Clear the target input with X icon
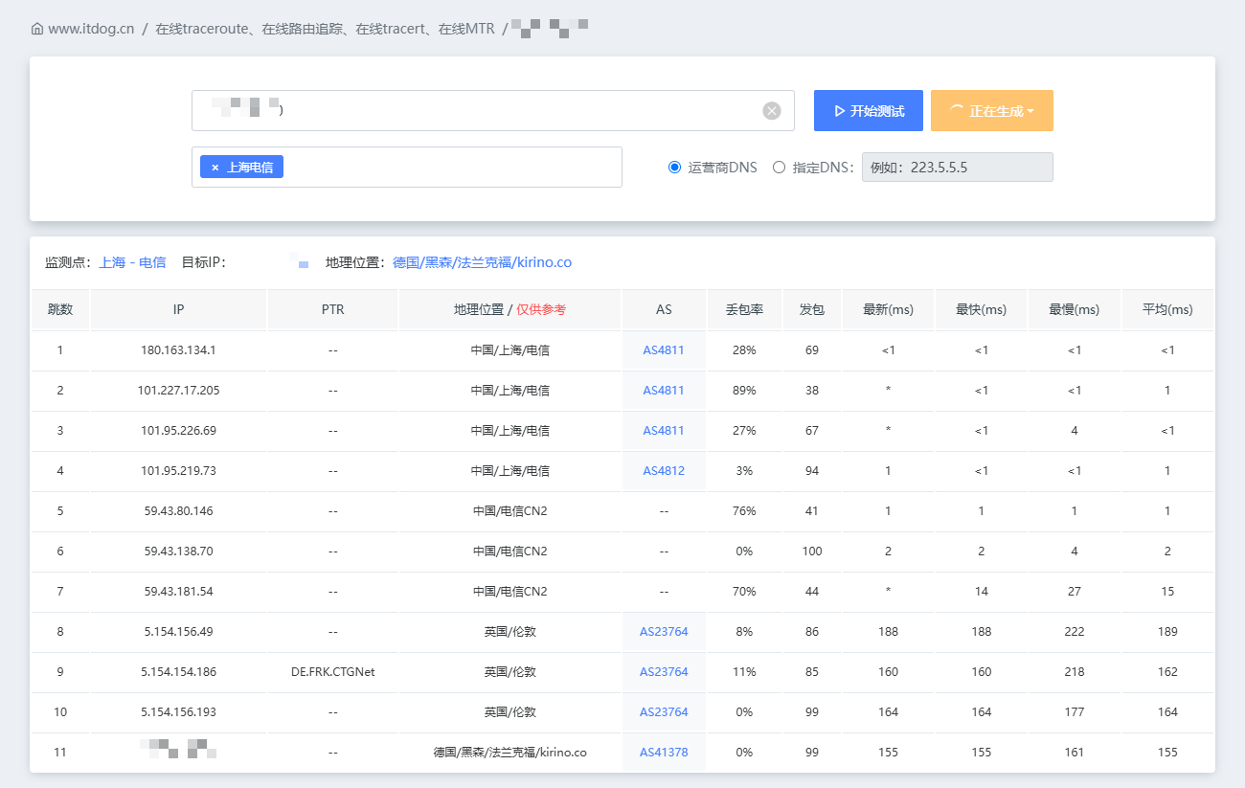The image size is (1245, 788). point(772,111)
